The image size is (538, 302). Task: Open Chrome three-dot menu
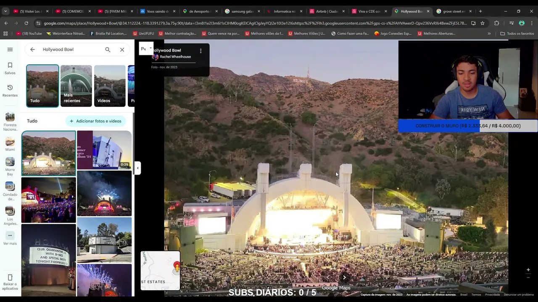(x=532, y=23)
